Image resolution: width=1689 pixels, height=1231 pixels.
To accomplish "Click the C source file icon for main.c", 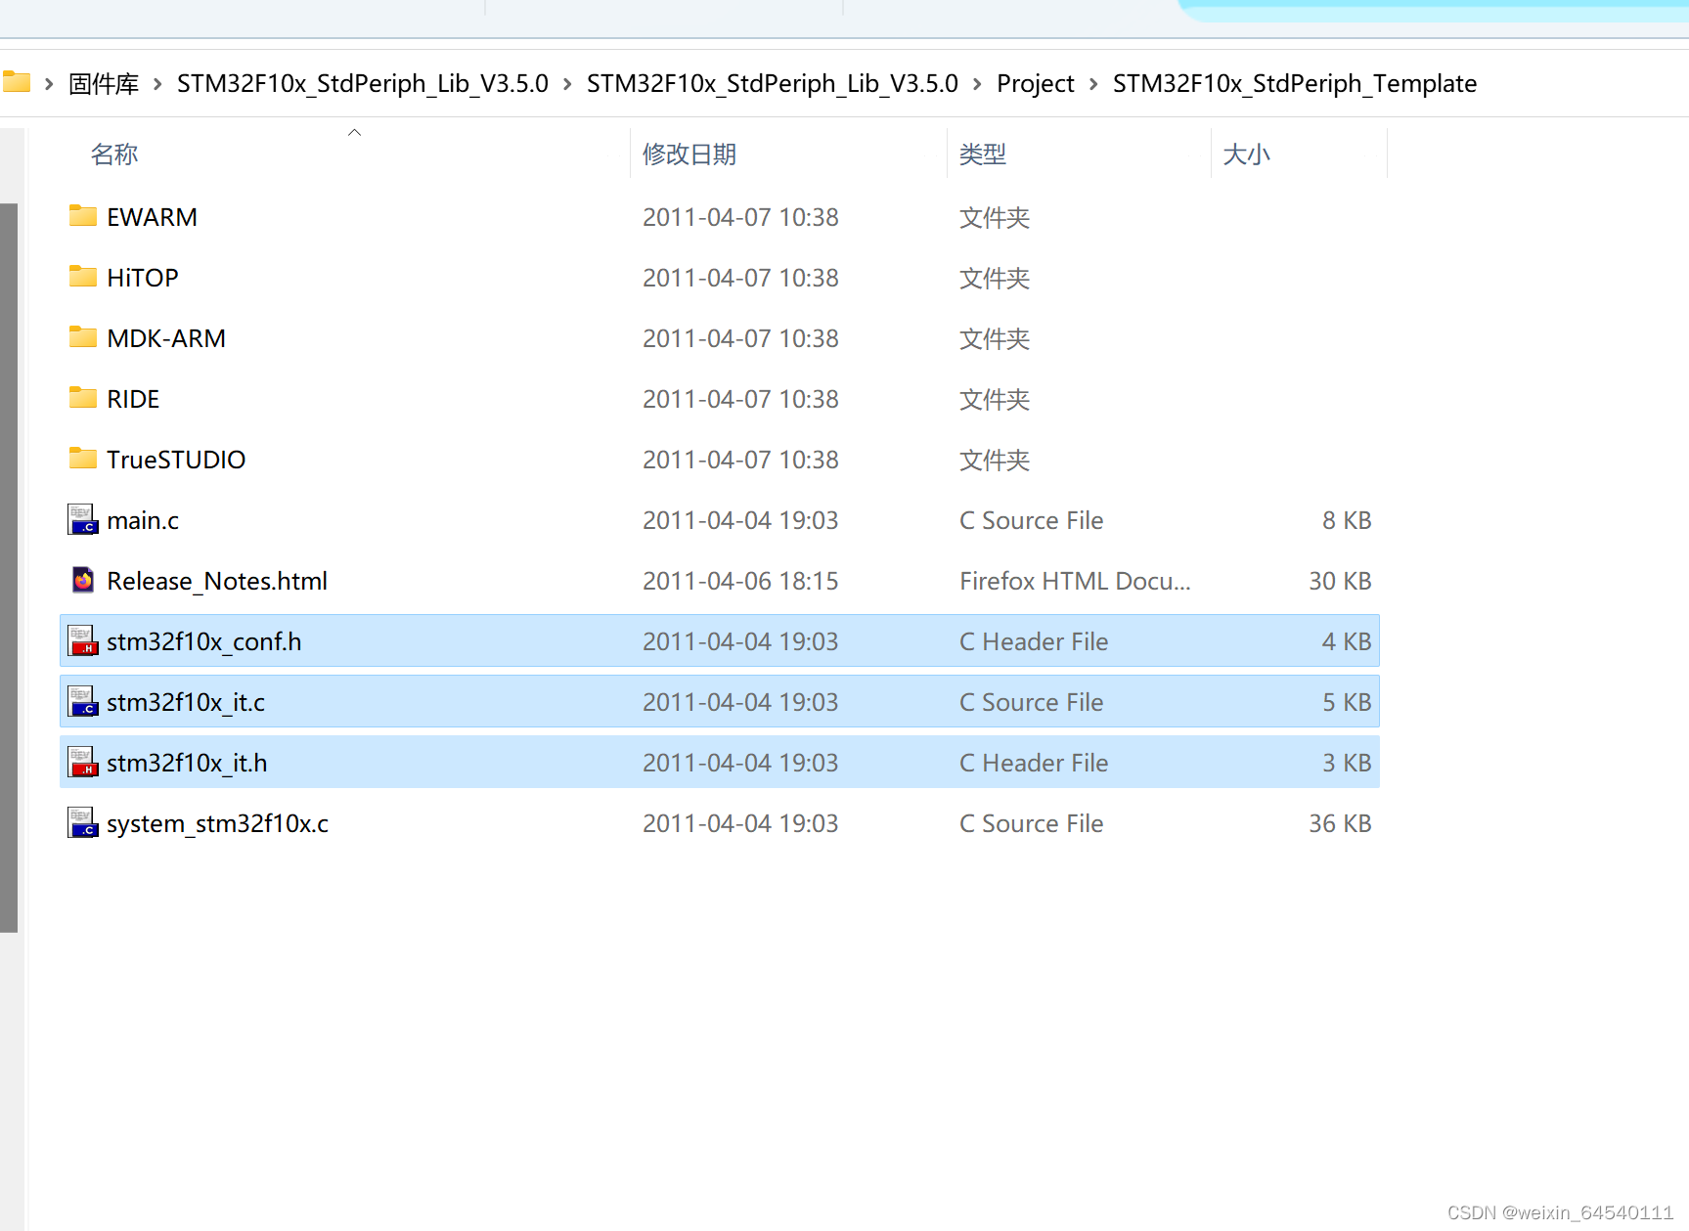I will [x=82, y=519].
